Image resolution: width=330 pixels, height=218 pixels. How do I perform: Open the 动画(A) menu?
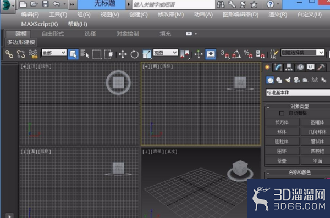(x=203, y=14)
